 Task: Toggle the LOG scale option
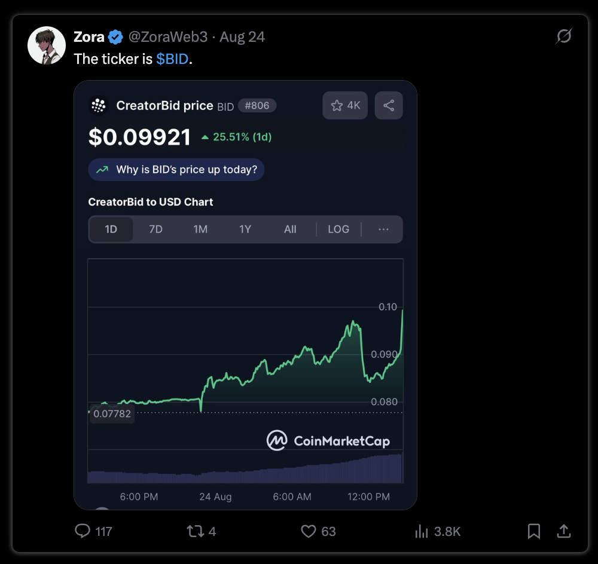pyautogui.click(x=338, y=229)
